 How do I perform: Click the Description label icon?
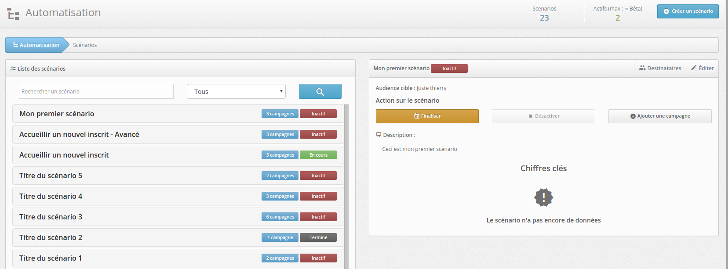coord(379,135)
